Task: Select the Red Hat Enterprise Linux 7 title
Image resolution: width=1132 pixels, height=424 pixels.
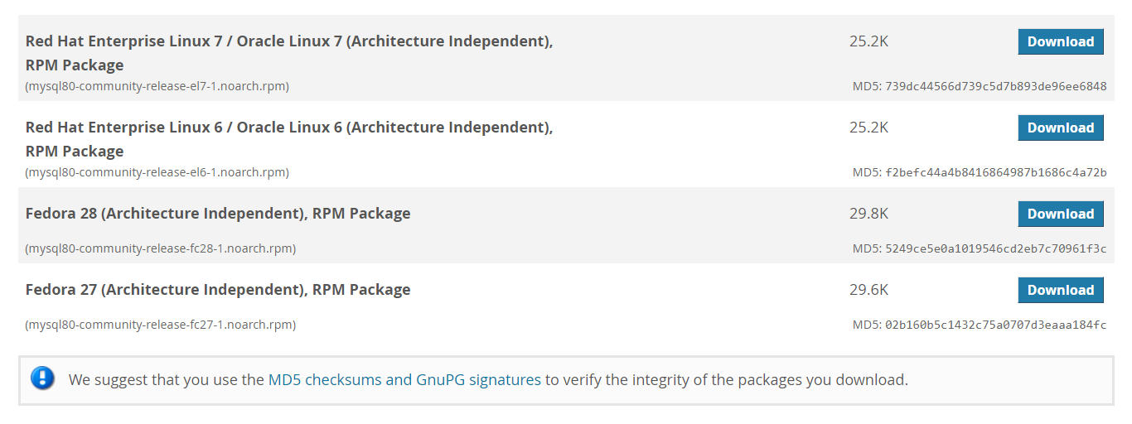Action: pyautogui.click(x=289, y=53)
